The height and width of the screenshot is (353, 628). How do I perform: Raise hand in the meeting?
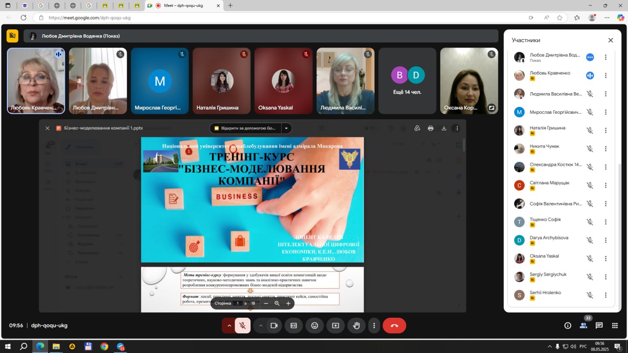[357, 326]
